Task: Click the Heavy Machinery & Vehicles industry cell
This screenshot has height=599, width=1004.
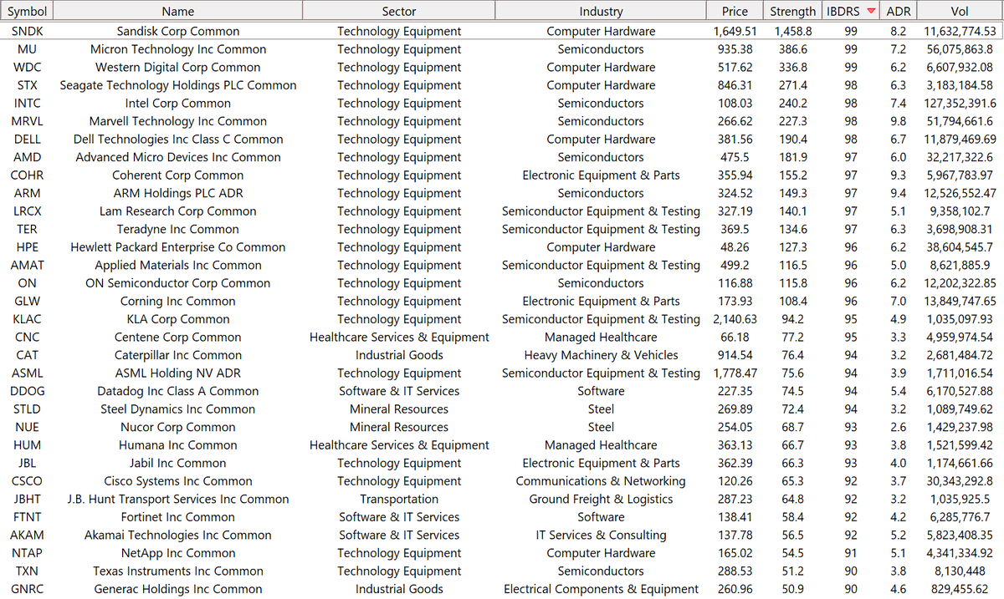Action: (x=601, y=355)
